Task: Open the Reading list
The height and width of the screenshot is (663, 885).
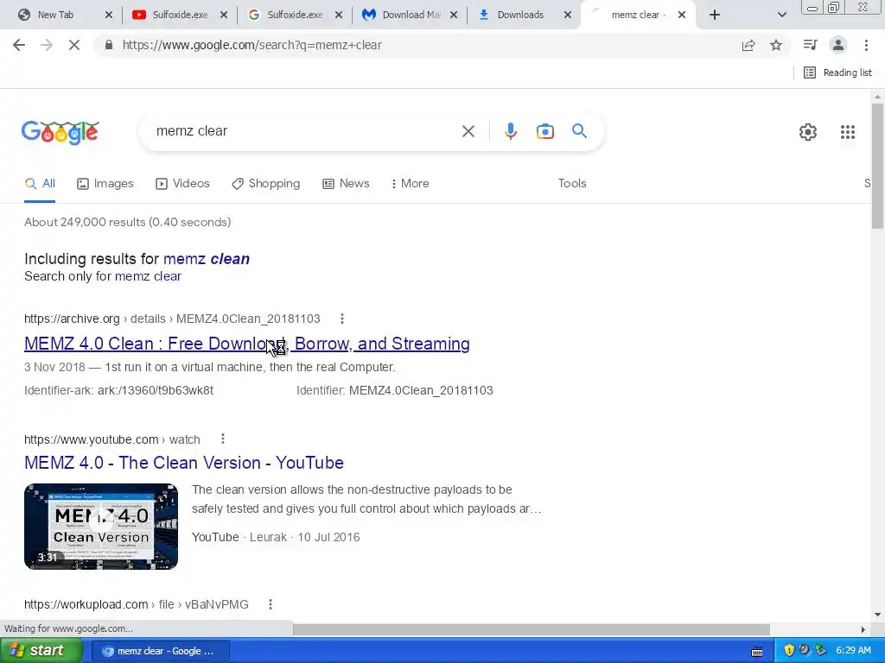Action: coord(837,73)
